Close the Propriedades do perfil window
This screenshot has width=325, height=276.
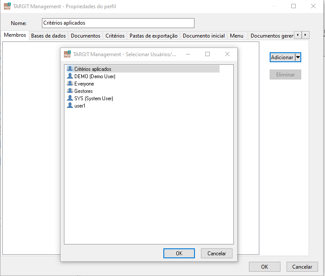click(313, 6)
